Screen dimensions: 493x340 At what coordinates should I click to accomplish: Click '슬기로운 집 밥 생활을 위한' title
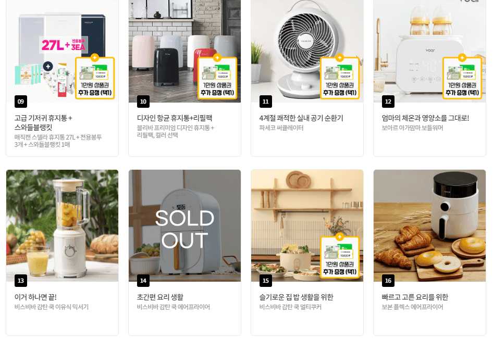pyautogui.click(x=296, y=297)
